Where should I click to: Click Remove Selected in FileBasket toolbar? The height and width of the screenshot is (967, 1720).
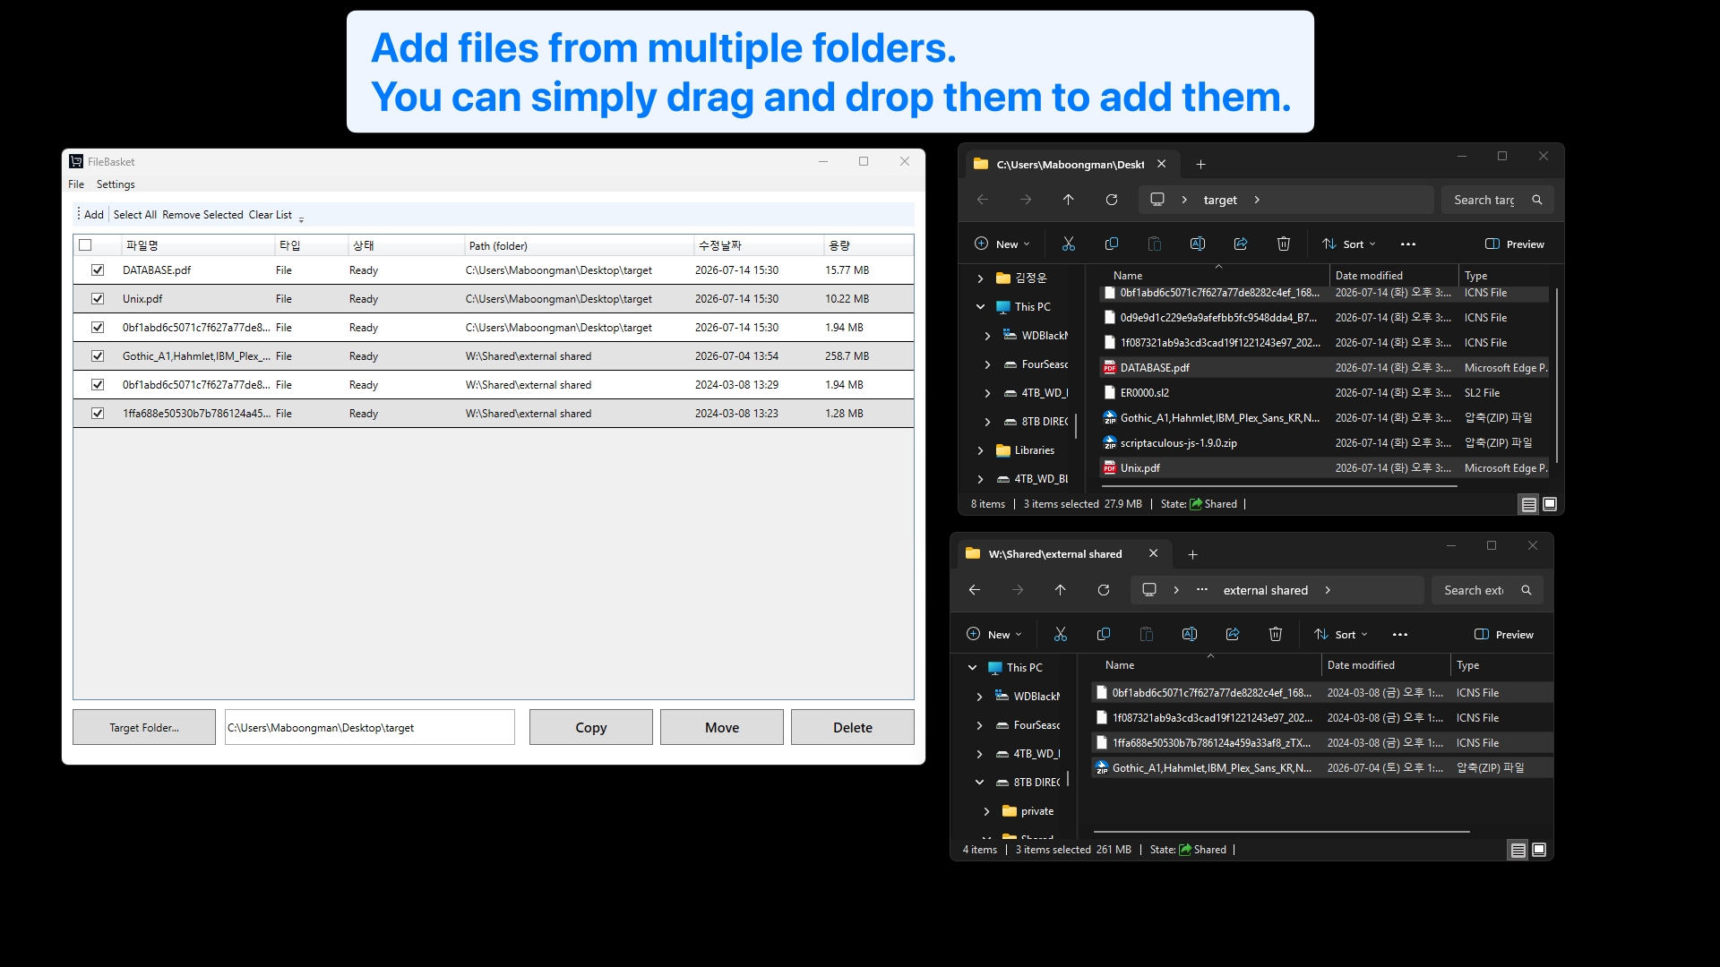pyautogui.click(x=202, y=215)
